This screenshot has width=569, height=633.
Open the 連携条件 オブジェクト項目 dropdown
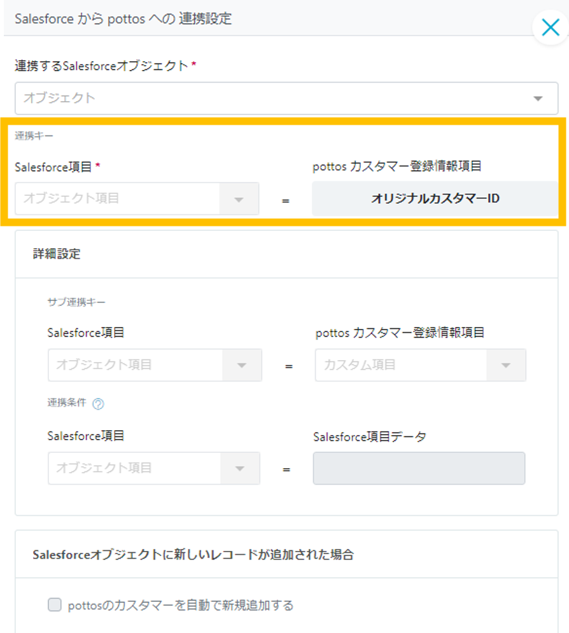[154, 468]
